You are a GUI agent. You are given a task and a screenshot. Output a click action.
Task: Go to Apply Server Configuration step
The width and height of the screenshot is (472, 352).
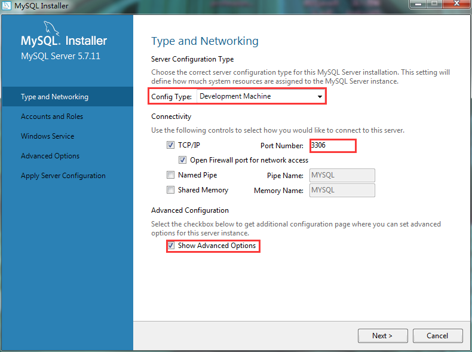pos(63,176)
